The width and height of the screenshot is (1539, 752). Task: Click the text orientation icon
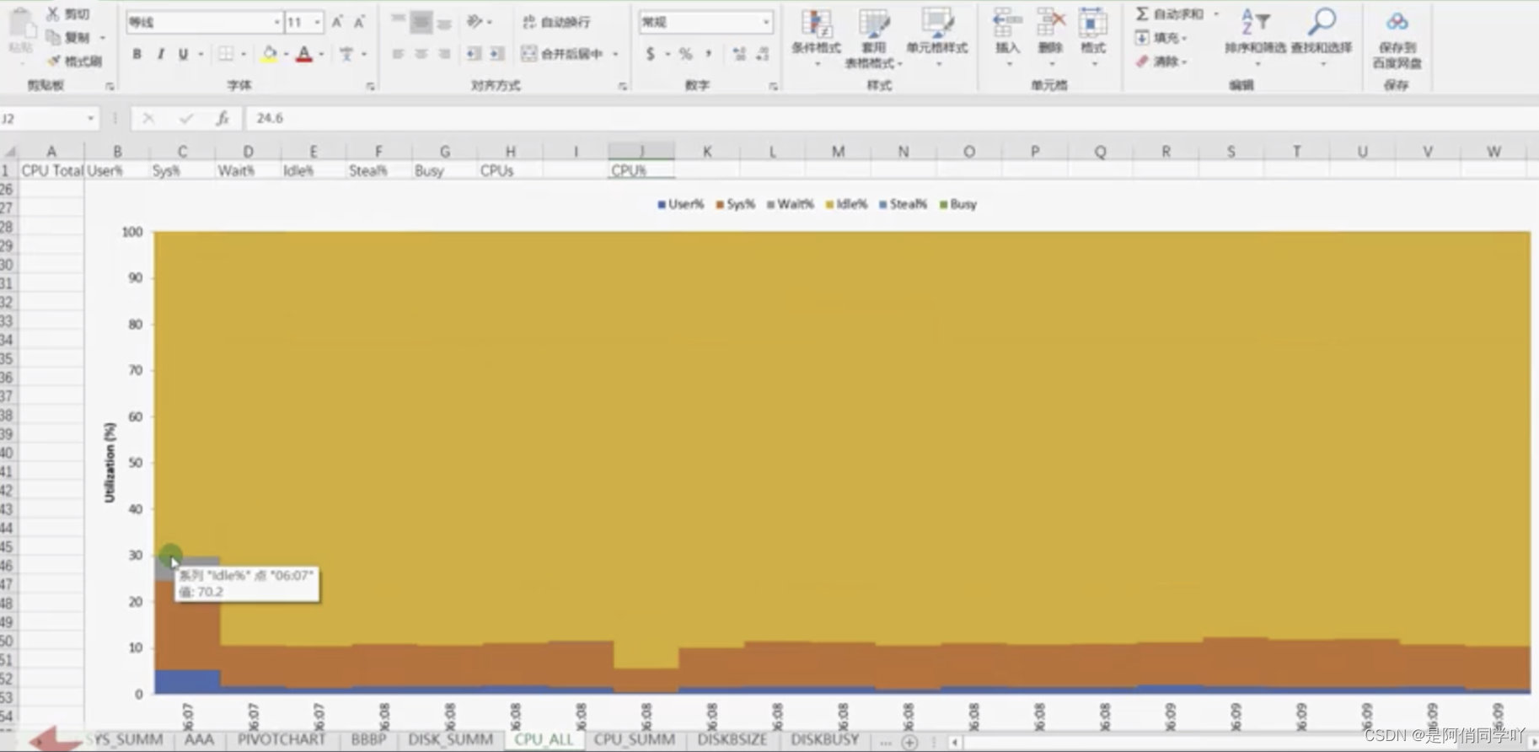click(475, 22)
